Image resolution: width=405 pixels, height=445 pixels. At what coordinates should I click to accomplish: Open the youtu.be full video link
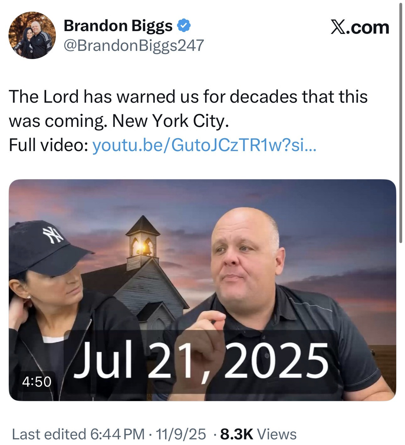pyautogui.click(x=205, y=145)
